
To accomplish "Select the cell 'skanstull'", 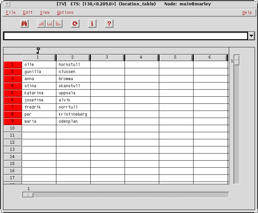I will pyautogui.click(x=73, y=86).
